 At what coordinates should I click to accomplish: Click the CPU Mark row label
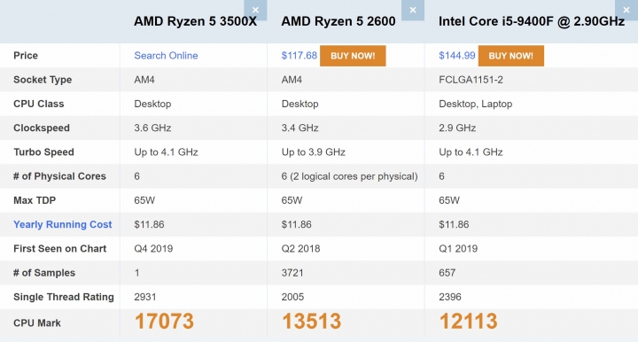37,323
